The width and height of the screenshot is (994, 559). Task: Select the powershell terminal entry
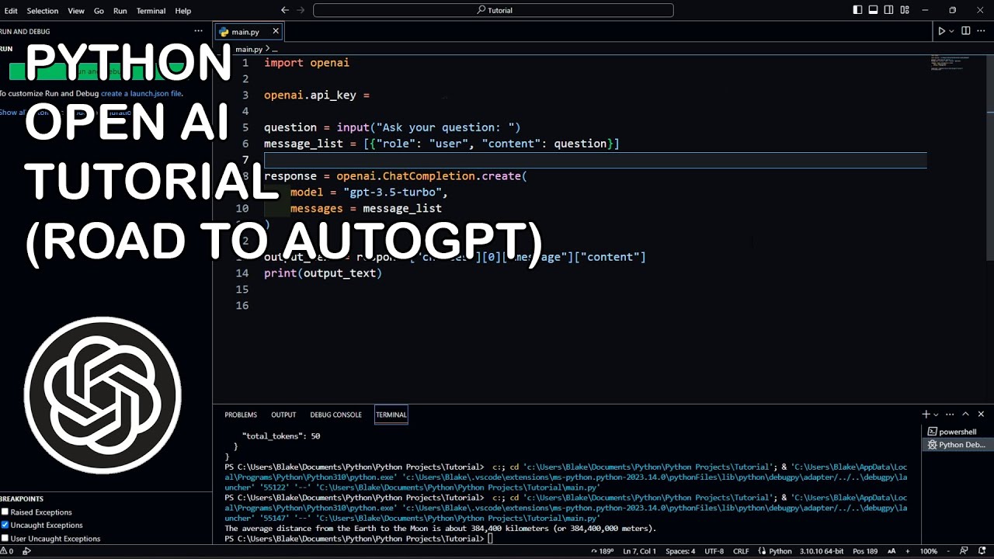coord(957,432)
